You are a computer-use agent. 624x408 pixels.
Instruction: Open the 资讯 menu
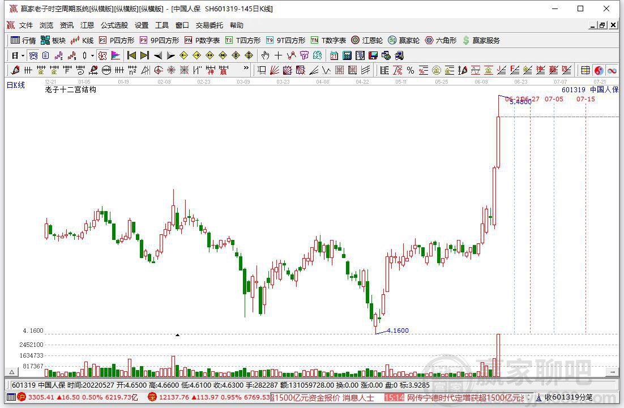coord(66,25)
